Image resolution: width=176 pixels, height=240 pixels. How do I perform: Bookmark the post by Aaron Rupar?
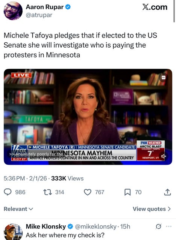127,192
